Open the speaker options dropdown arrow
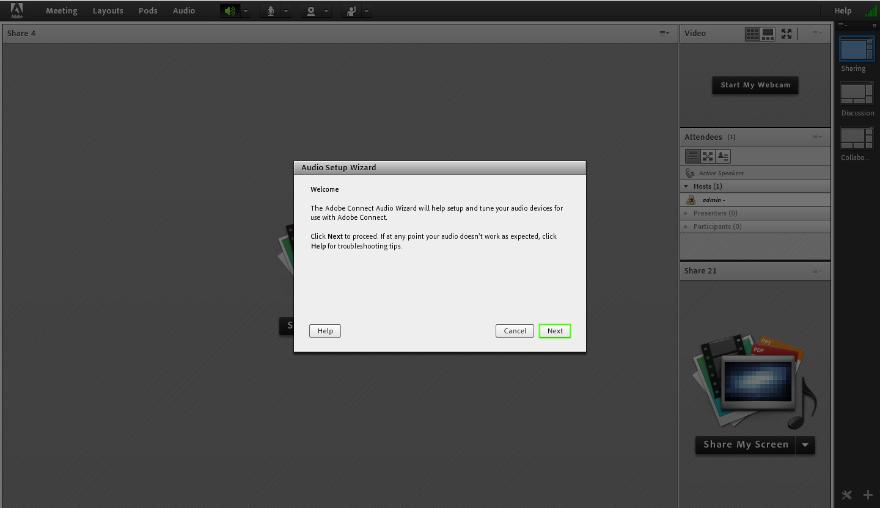 click(246, 11)
